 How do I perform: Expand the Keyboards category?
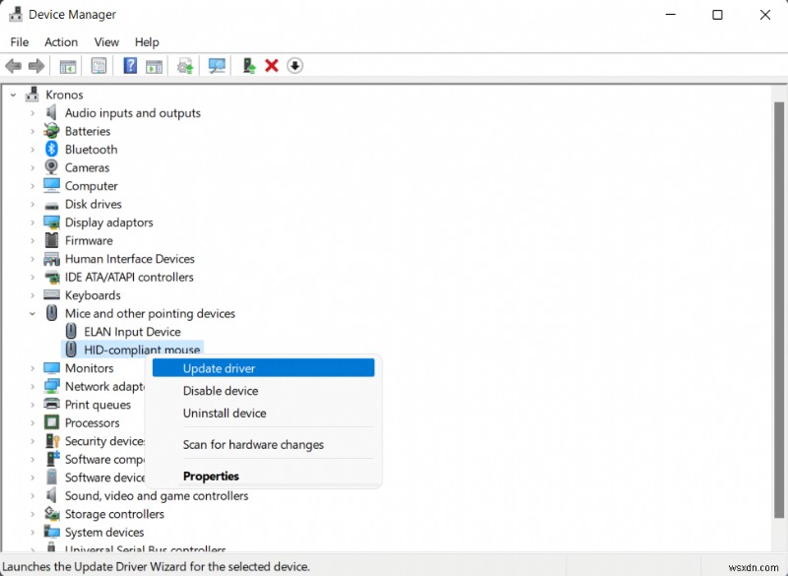pyautogui.click(x=33, y=294)
